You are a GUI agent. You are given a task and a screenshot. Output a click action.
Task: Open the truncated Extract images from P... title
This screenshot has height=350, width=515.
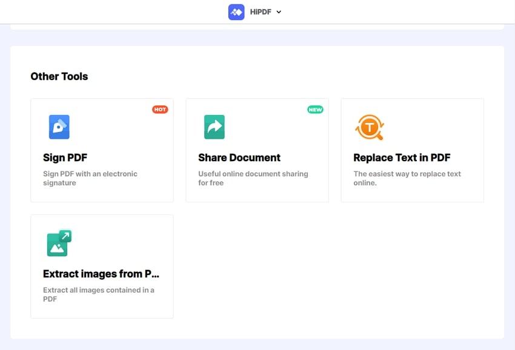pyautogui.click(x=101, y=274)
